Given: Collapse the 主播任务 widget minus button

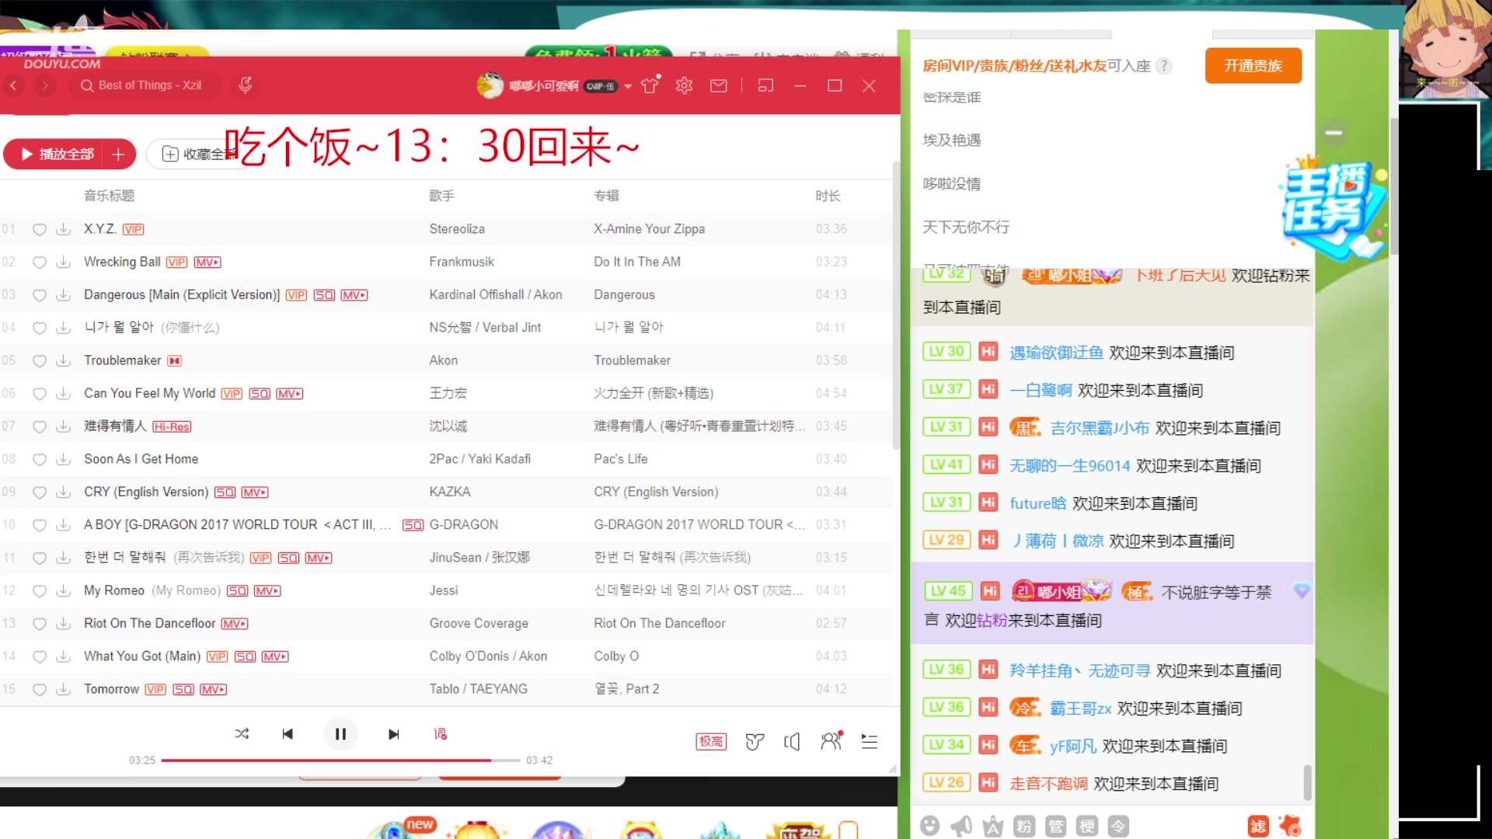Looking at the screenshot, I should tap(1333, 133).
